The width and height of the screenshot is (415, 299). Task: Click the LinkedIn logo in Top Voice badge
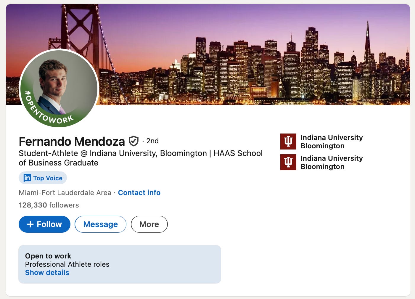pyautogui.click(x=27, y=178)
